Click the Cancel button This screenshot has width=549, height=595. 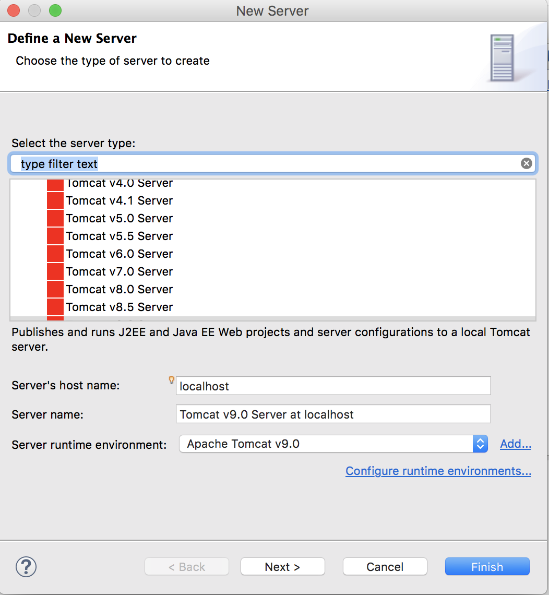point(385,566)
